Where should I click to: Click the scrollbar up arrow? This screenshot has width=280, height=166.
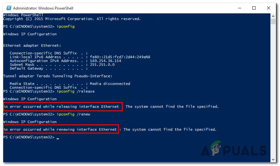coord(273,16)
